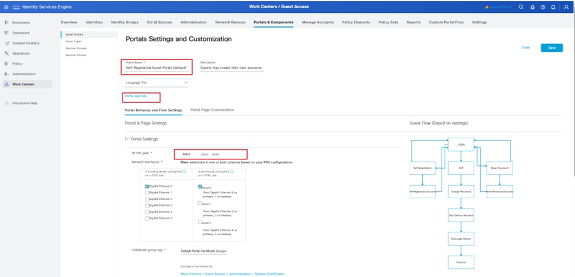Click the Description input field

232,68
